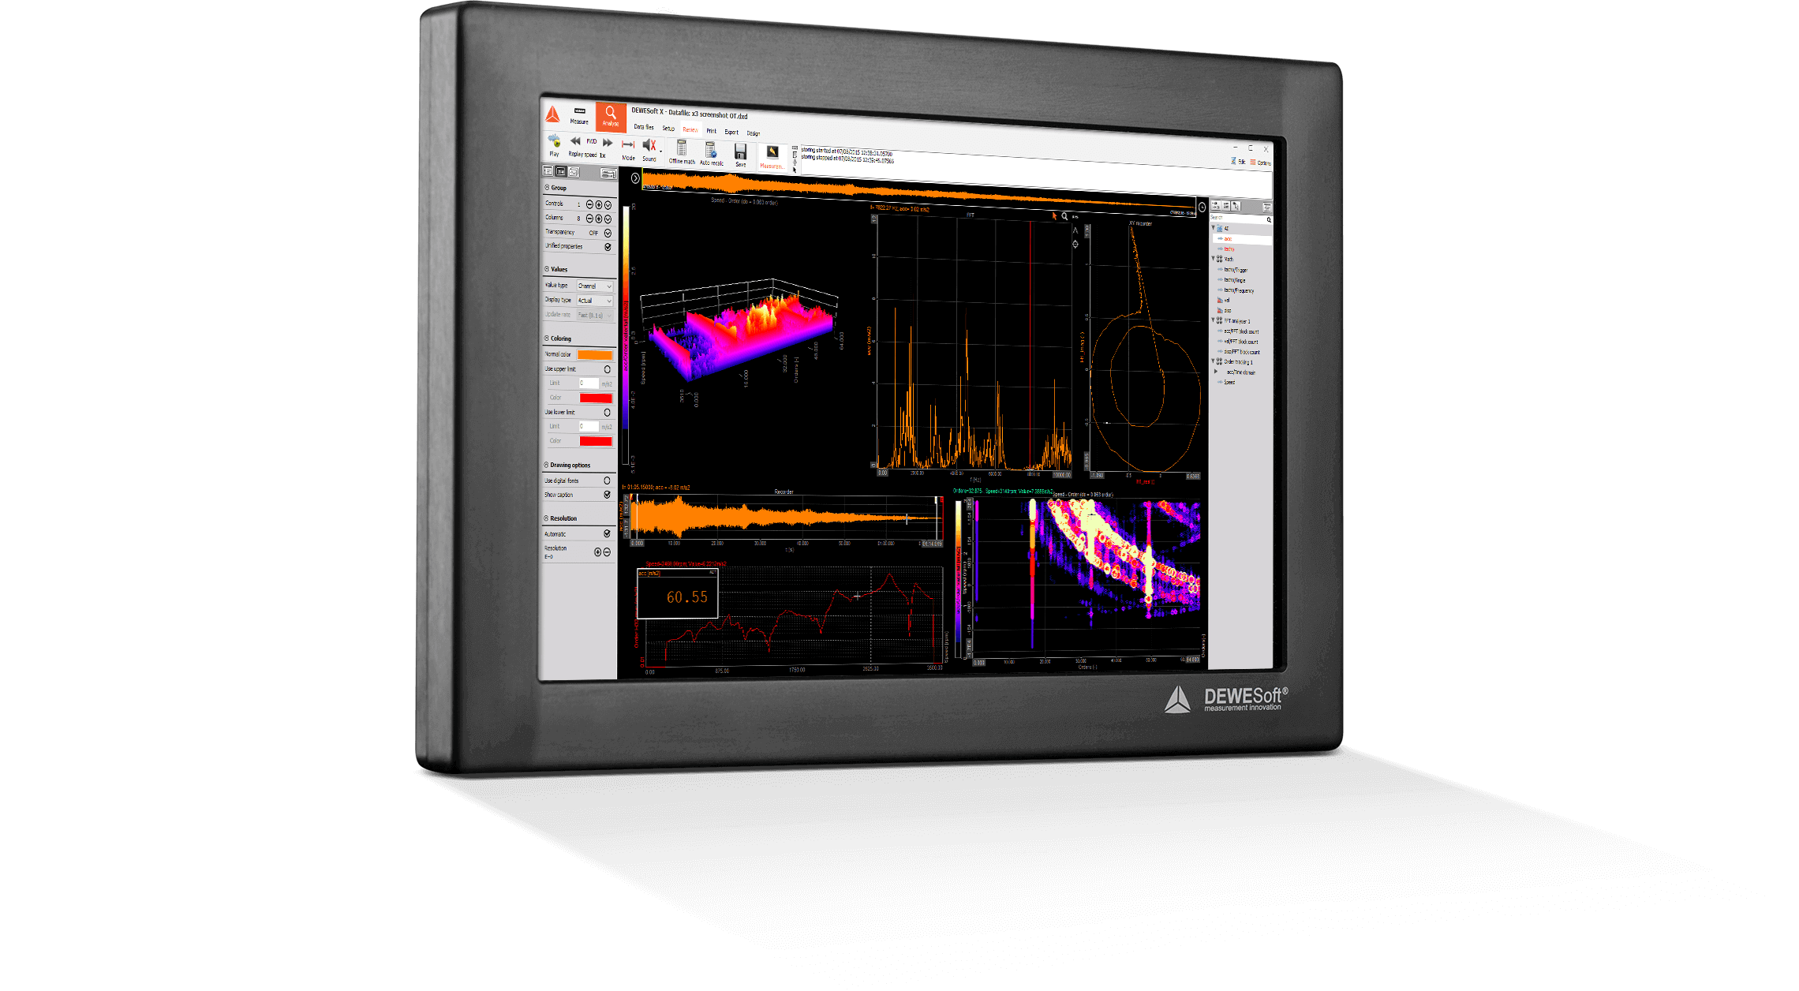Toggle the Show caption checkbox
This screenshot has width=1799, height=991.
[x=607, y=495]
